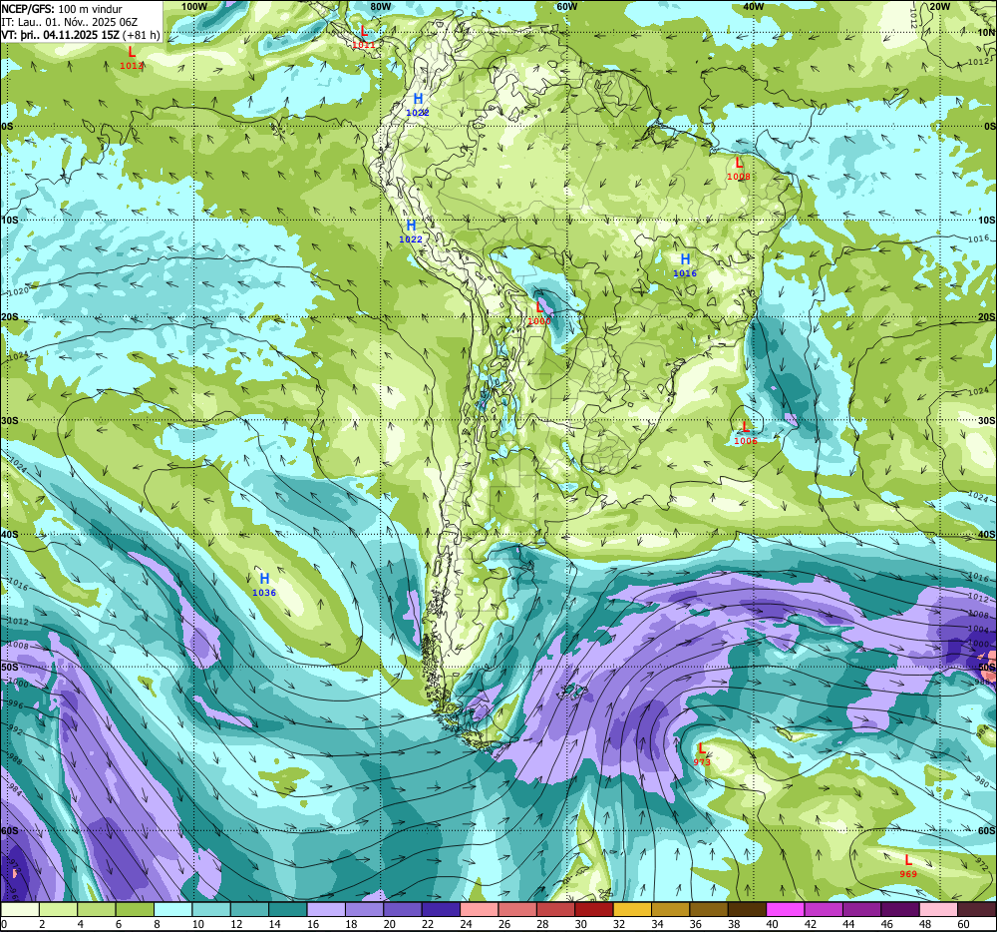997x932 pixels.
Task: Click the 40S latitude label on left edge
Action: (x=10, y=535)
